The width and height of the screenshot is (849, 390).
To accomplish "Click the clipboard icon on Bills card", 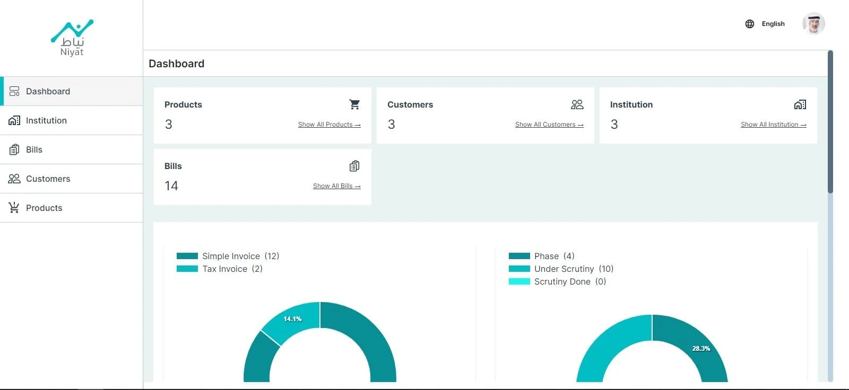I will click(354, 166).
